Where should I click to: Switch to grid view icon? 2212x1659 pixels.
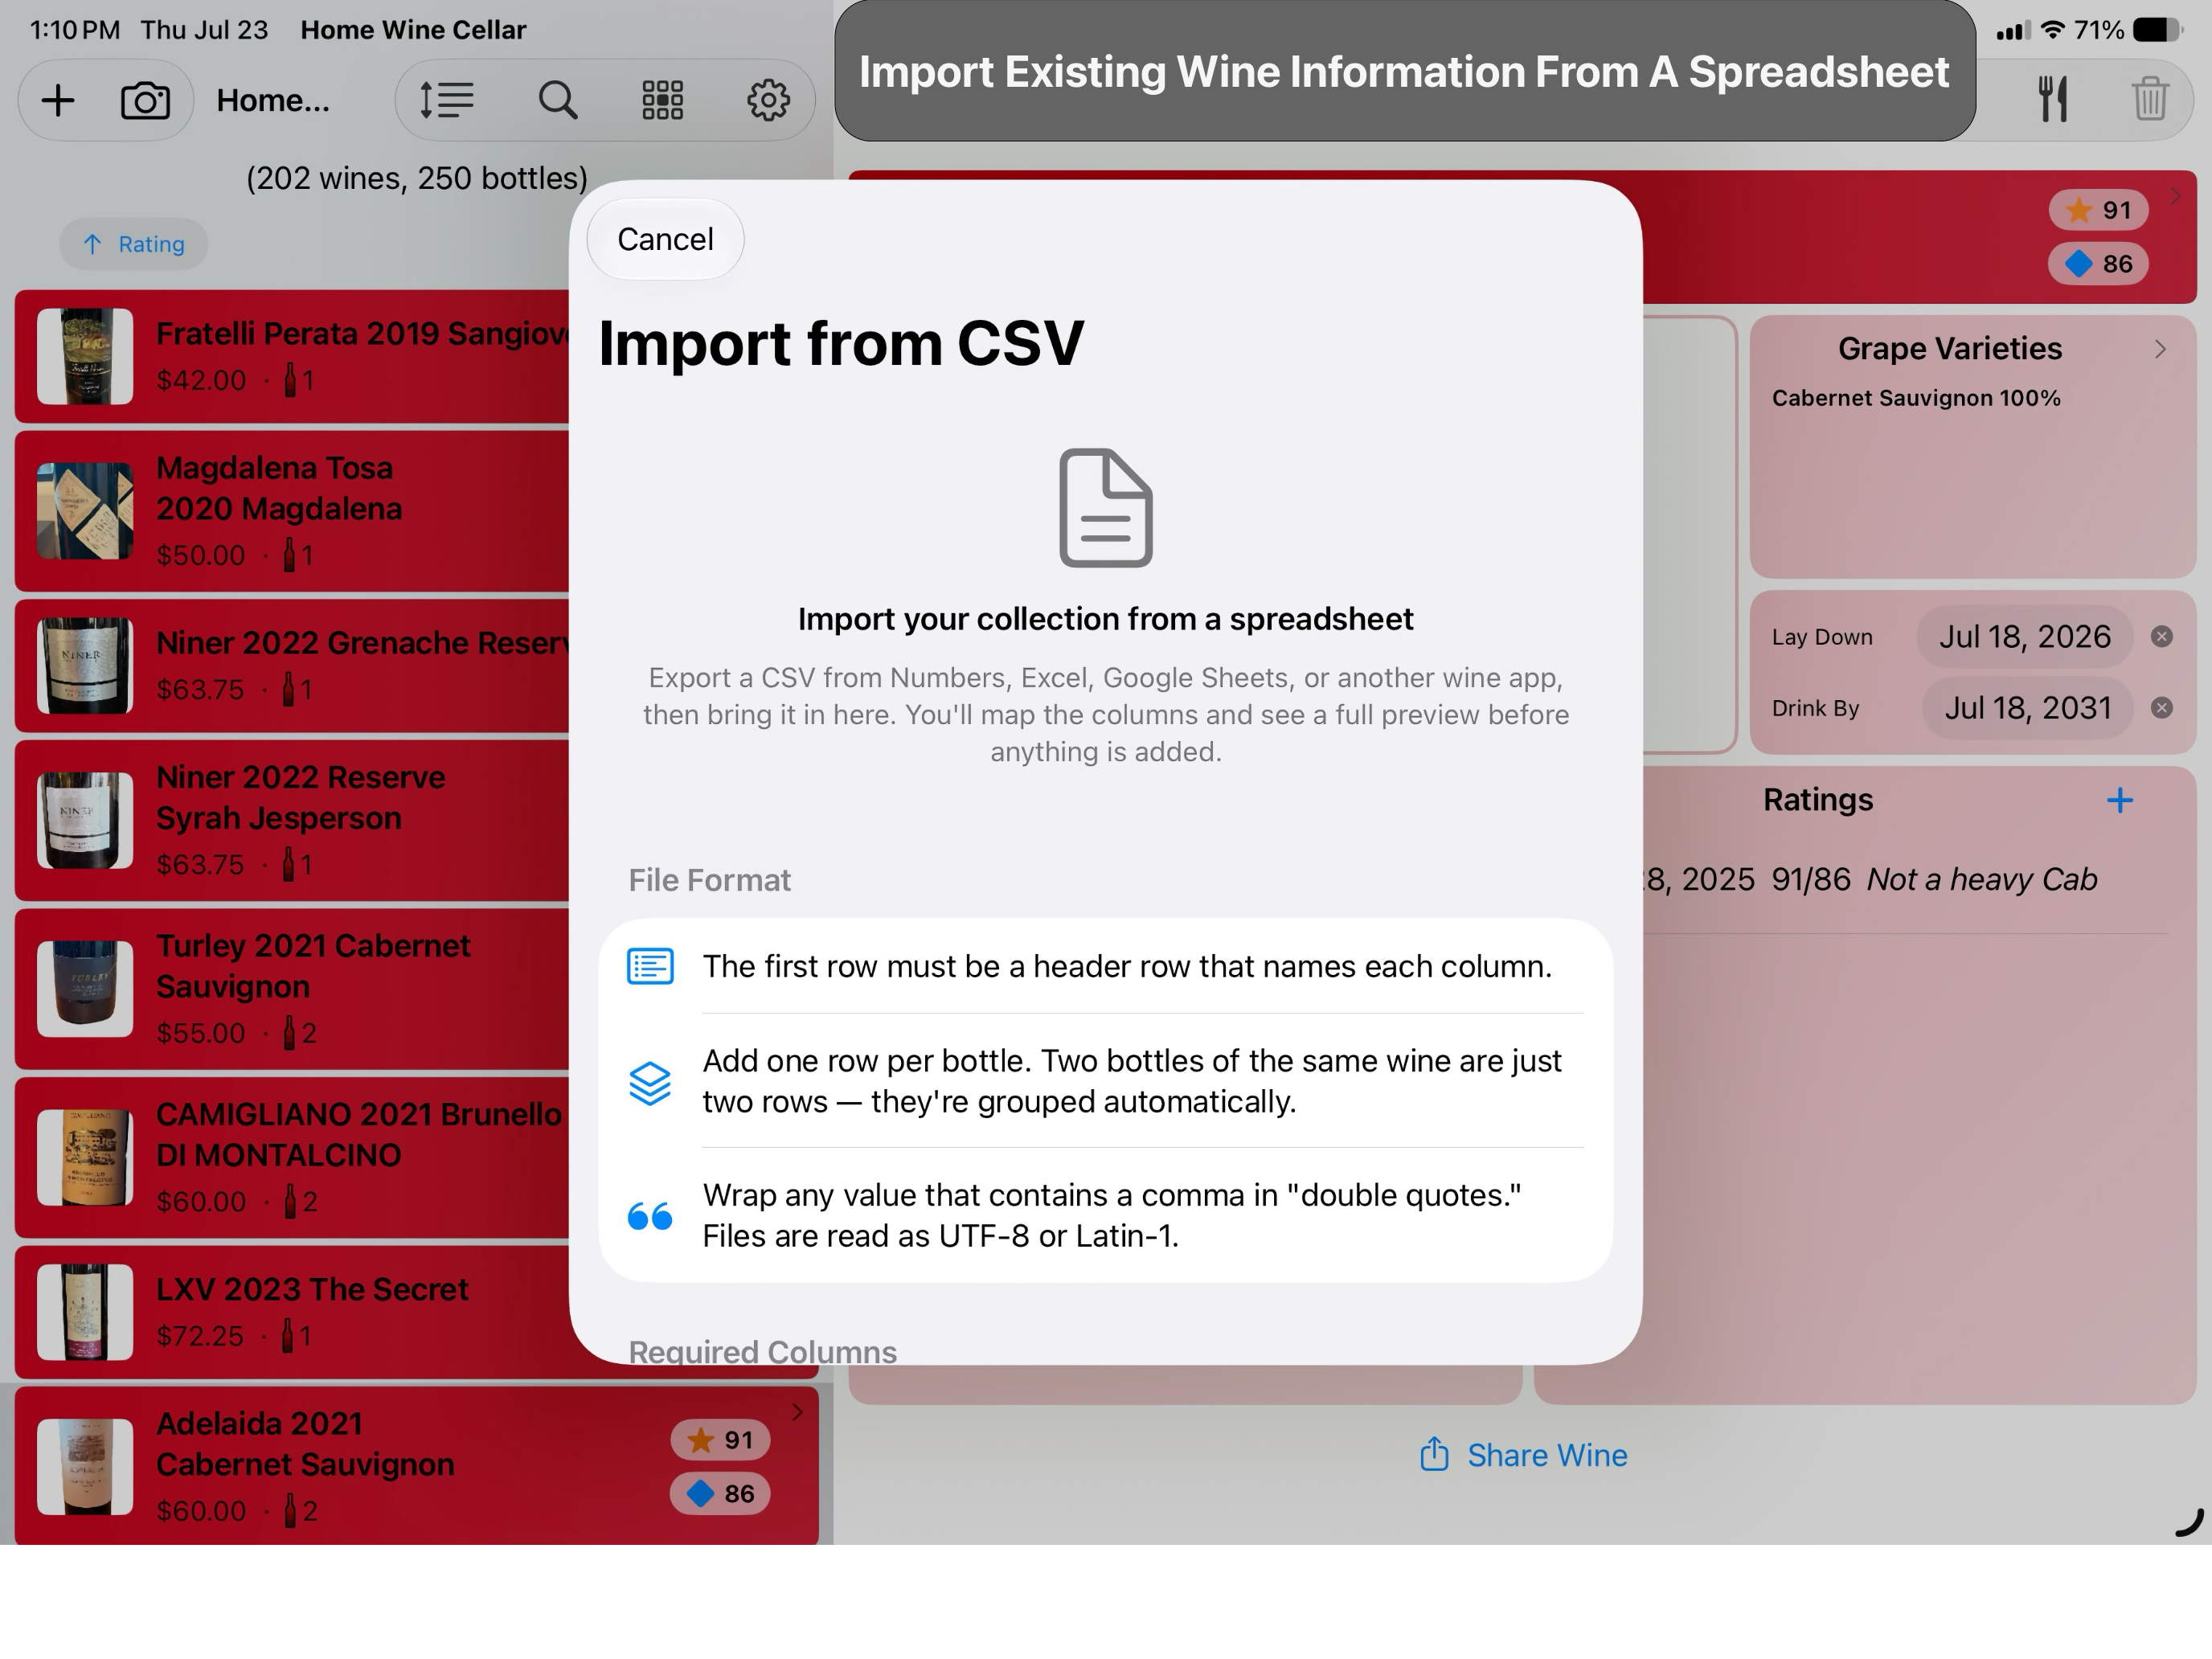pos(662,100)
